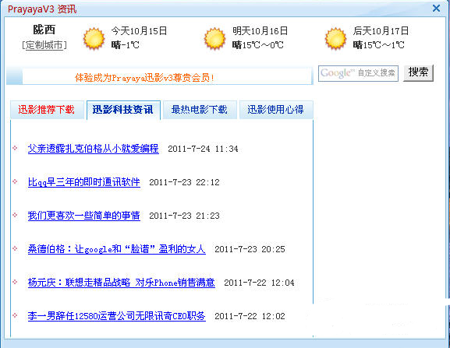450x348 pixels.
Task: Open article 桑德伯格：让google和脸谱盈利的女人
Action: point(116,249)
